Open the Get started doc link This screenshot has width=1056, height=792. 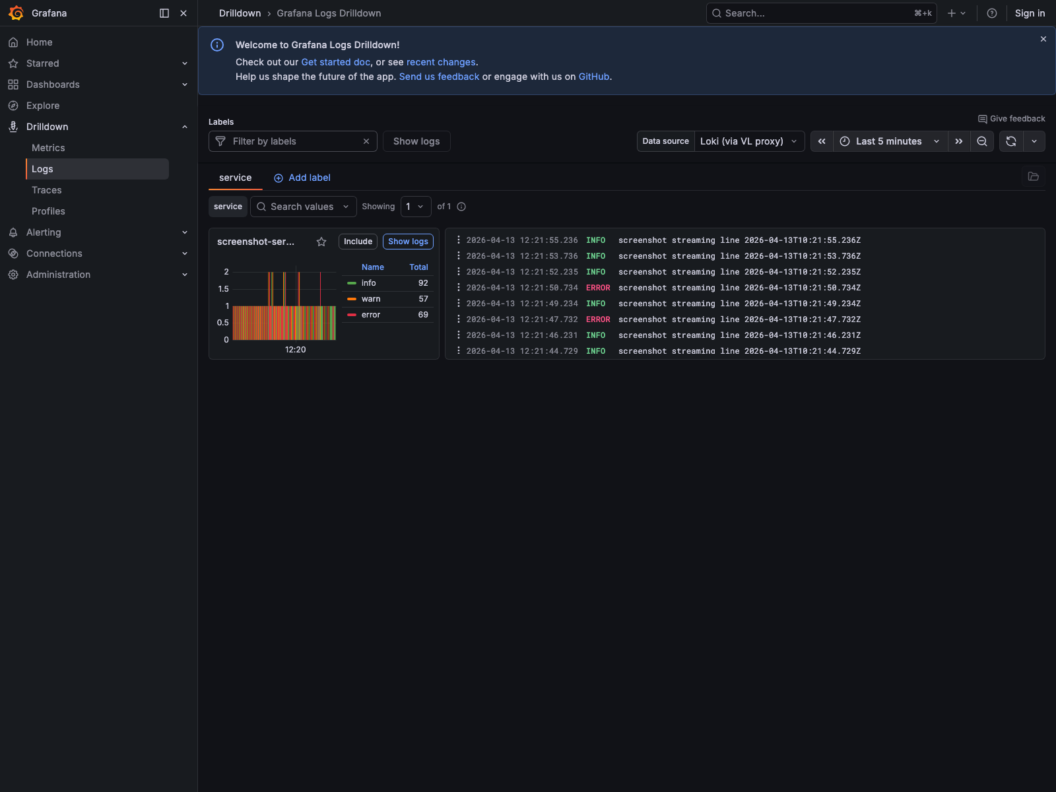click(x=336, y=62)
